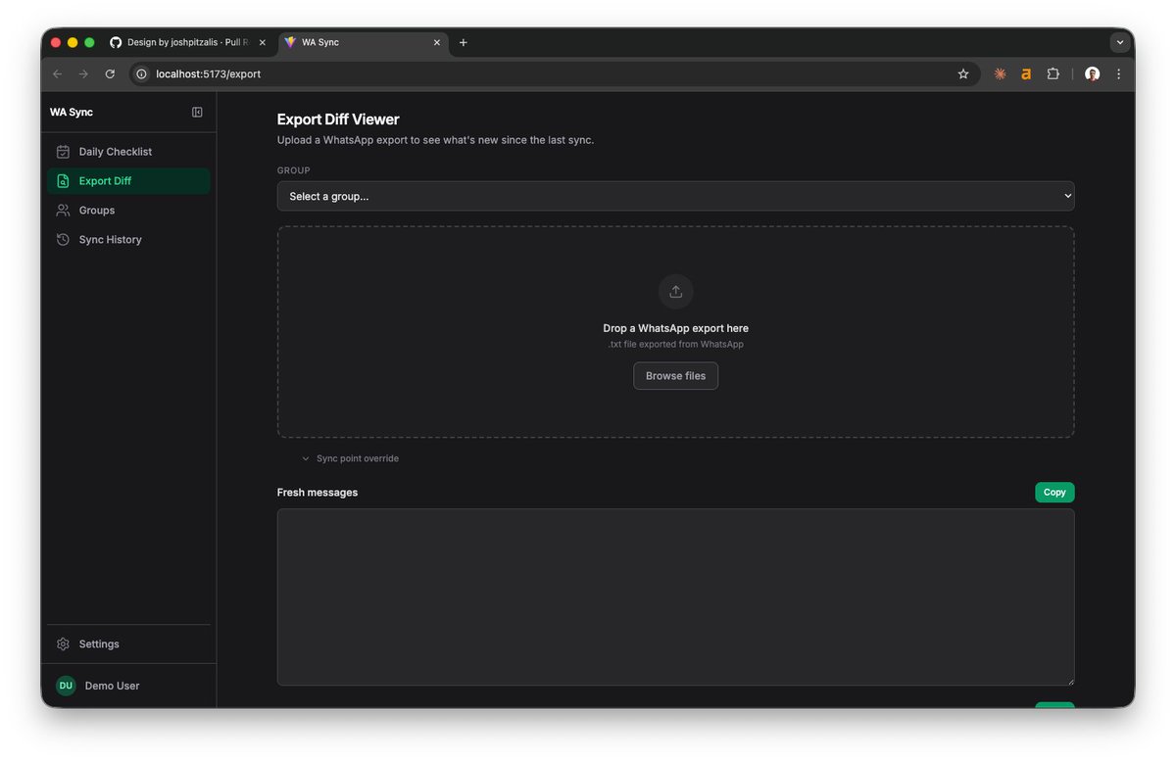Click the orange starburst extension icon
Image resolution: width=1176 pixels, height=762 pixels.
click(x=1000, y=73)
